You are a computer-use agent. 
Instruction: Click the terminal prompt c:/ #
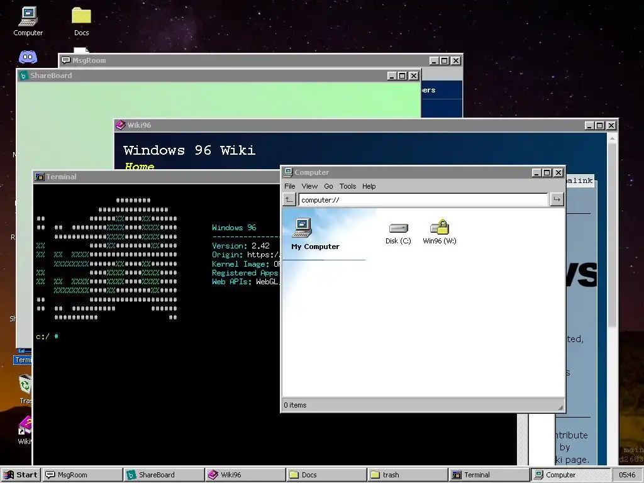point(47,336)
